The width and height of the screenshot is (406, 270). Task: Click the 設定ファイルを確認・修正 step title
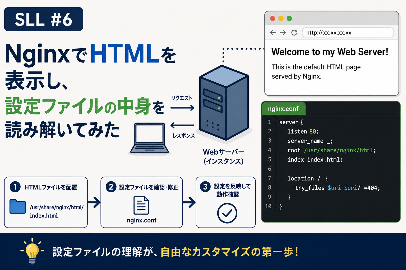[x=149, y=187]
